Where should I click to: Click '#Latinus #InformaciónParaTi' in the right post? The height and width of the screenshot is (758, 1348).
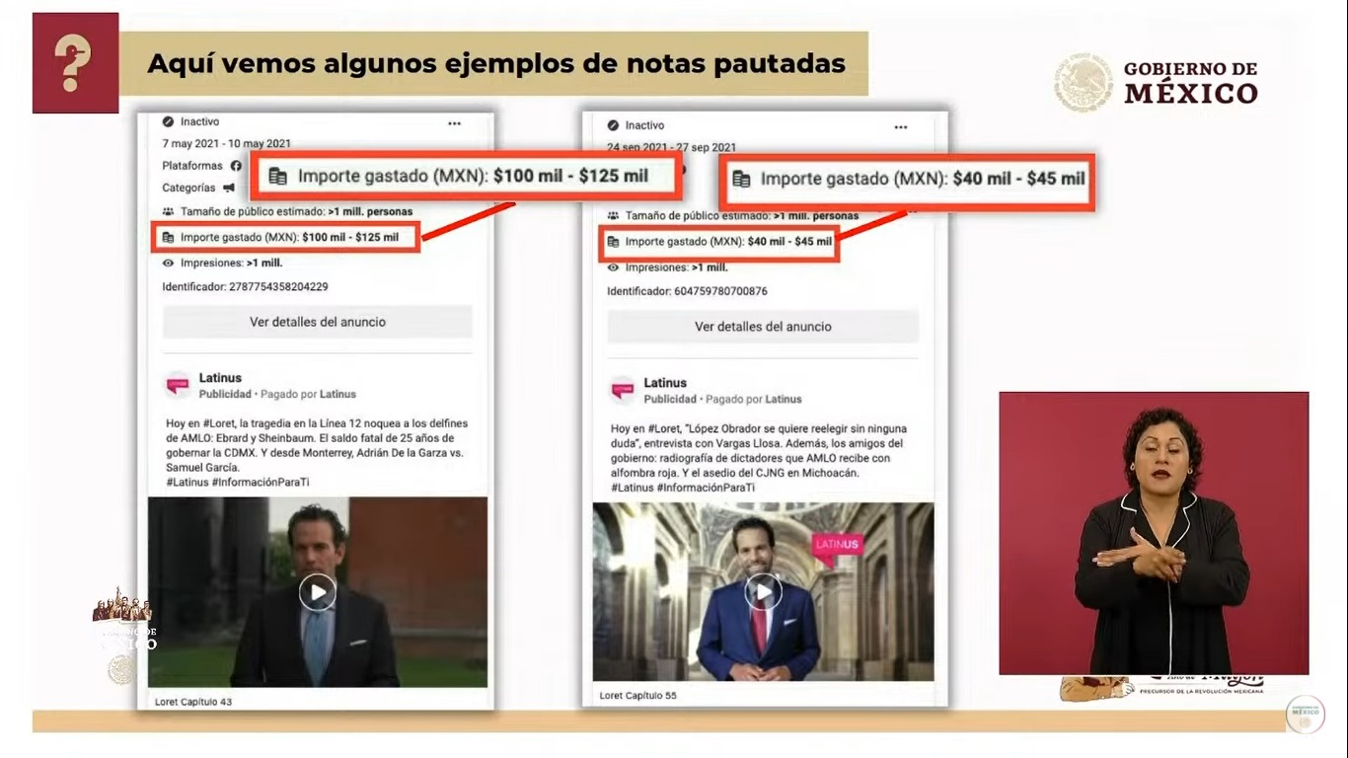(683, 488)
